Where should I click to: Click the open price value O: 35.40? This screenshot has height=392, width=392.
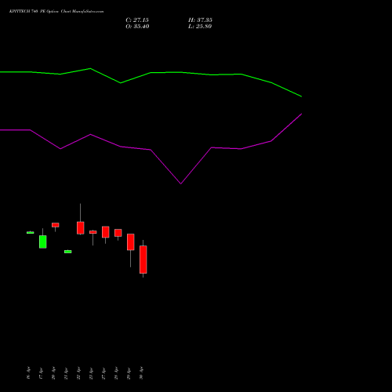coord(137,26)
